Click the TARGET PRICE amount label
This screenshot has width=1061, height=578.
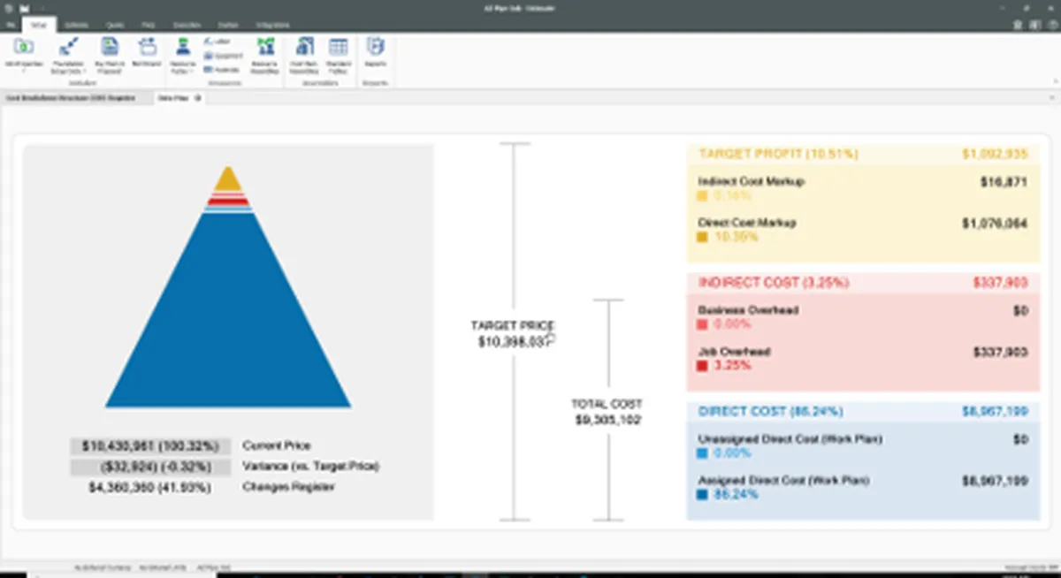tap(513, 333)
